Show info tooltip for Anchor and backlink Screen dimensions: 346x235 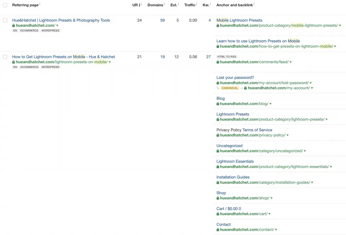[x=254, y=4]
